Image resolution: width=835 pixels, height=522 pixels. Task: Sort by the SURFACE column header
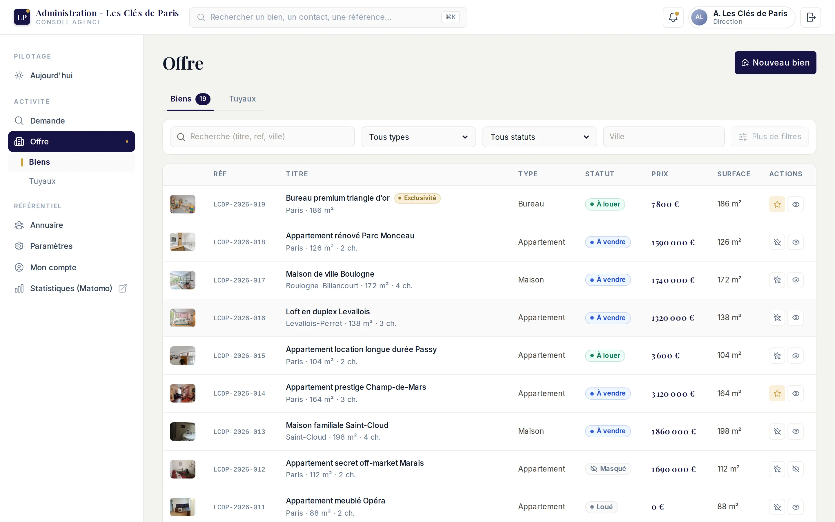(734, 174)
